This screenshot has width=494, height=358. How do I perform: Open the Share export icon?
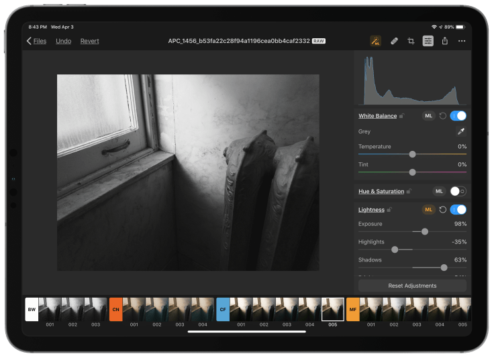(x=444, y=41)
